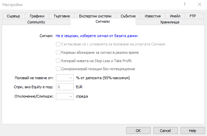Tick 'Съгласявам се с условията' checkbox
This screenshot has height=136, width=207.
[58, 44]
